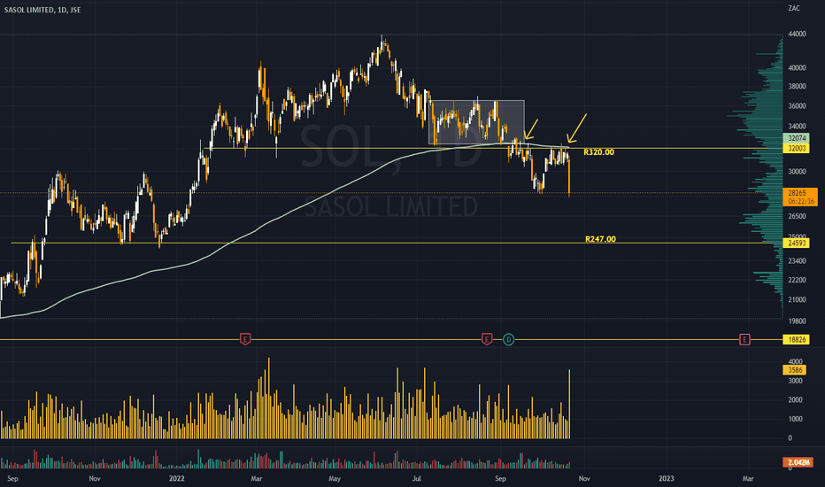The image size is (825, 487).
Task: Click the 2023 time axis label
Action: (x=666, y=478)
